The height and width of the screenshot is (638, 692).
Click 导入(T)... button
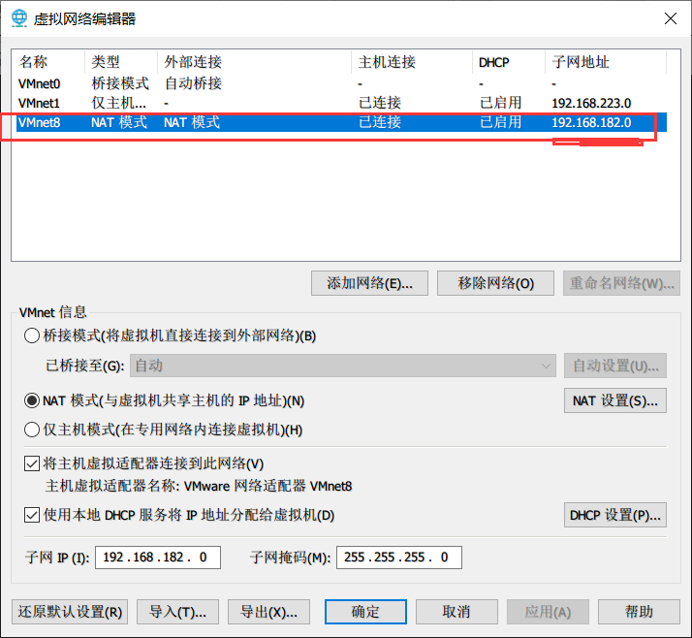178,612
